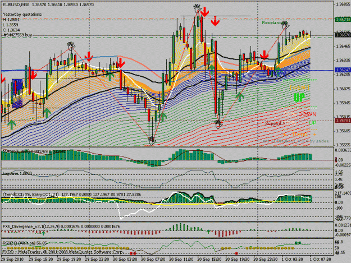Select the 1.36465 price scale value
Viewport: 351px width, 263px height.
click(x=343, y=46)
